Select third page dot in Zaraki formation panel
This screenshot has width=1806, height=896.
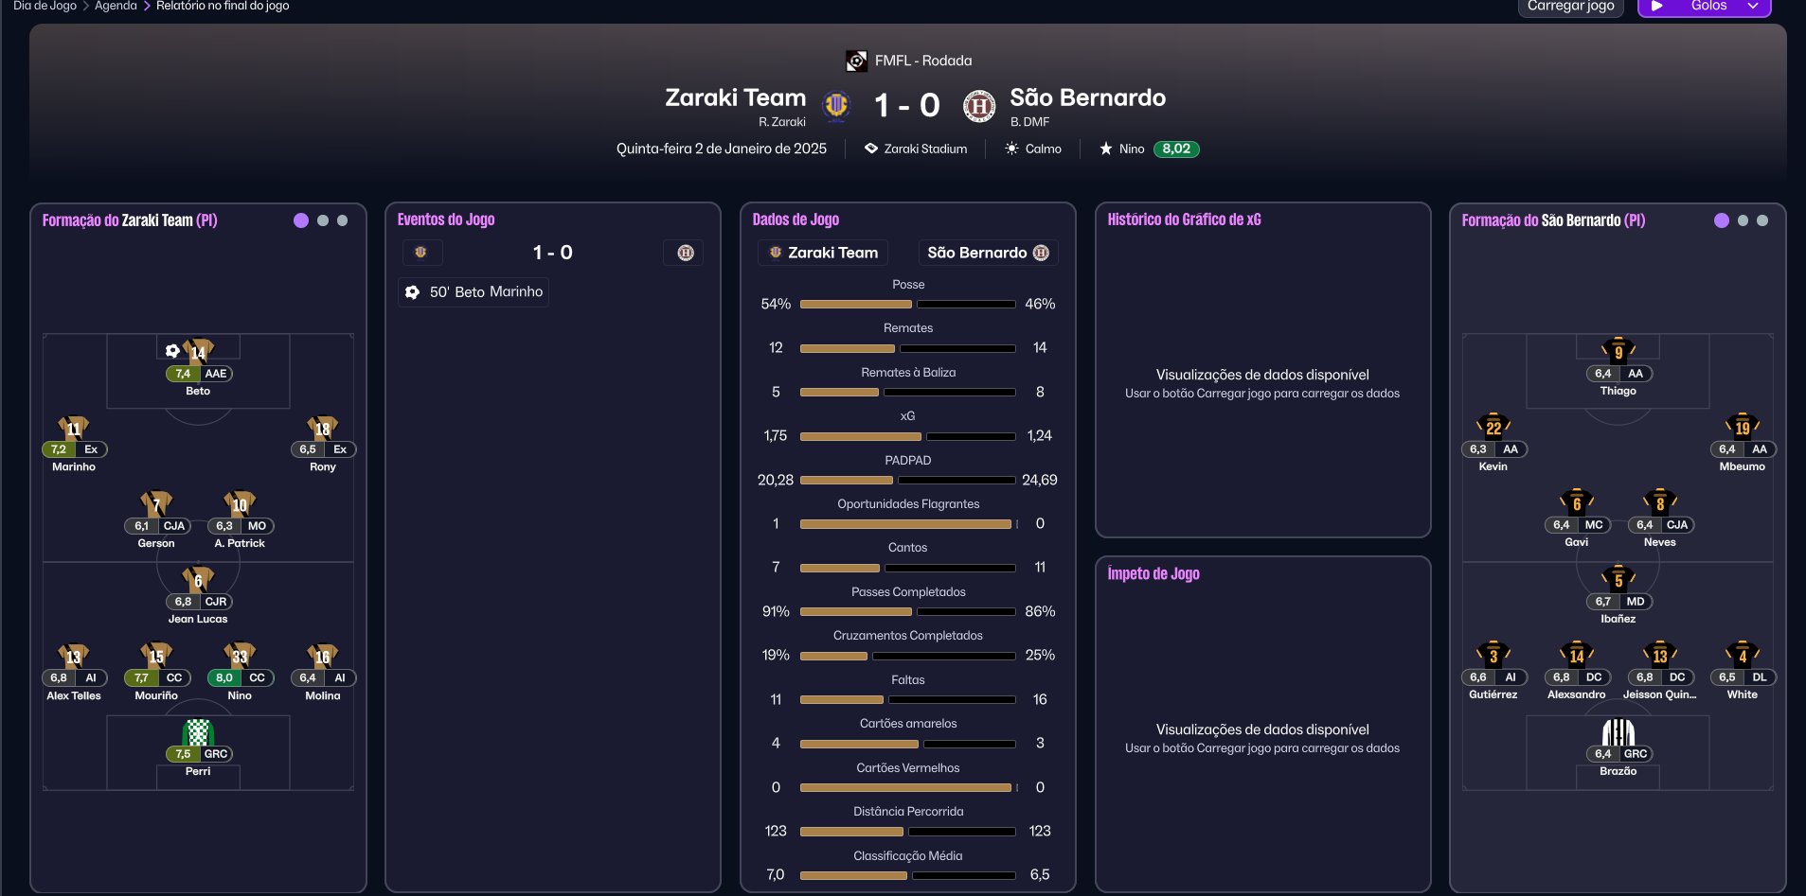343,220
